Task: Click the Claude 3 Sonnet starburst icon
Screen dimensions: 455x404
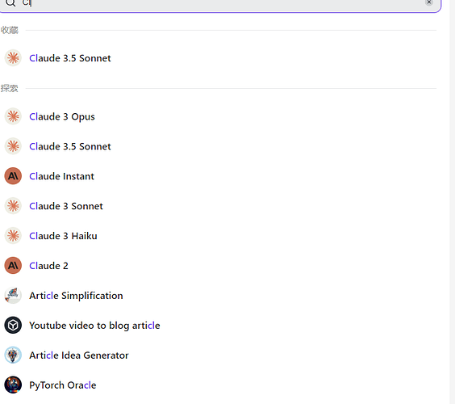Action: pos(13,206)
